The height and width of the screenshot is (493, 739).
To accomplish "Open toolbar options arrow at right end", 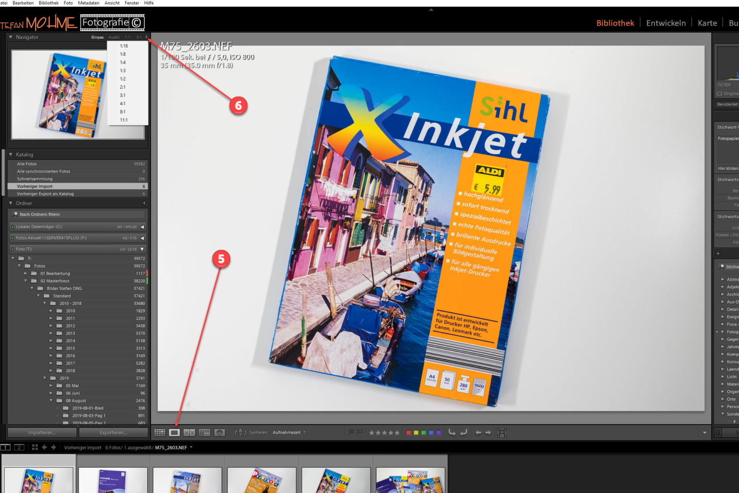I will [x=705, y=432].
